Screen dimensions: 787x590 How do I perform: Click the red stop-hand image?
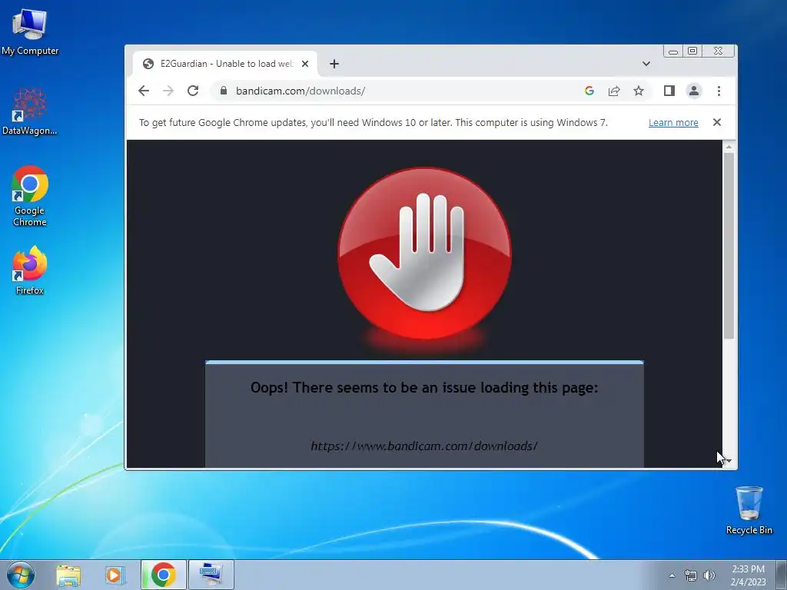[x=424, y=254]
